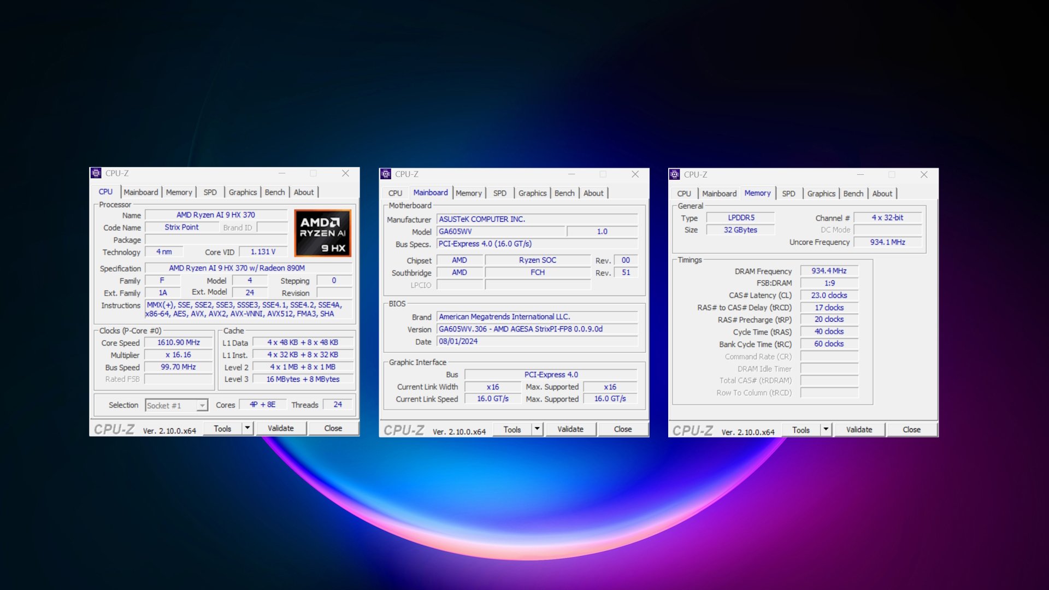Click Close button in the left CPU-Z window

pyautogui.click(x=333, y=428)
